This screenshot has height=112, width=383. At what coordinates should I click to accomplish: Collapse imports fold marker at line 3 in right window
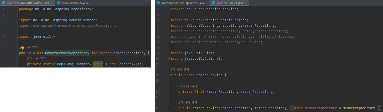click(169, 20)
